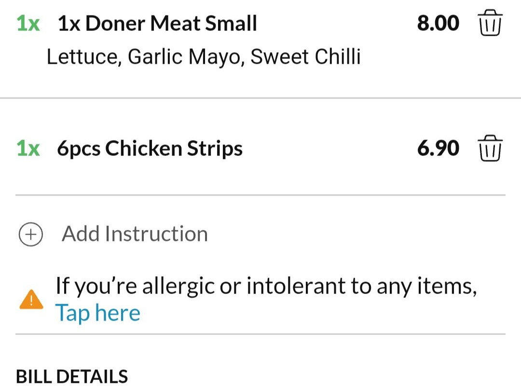The width and height of the screenshot is (521, 390).
Task: Select the BILL DETAILS heading
Action: (72, 376)
